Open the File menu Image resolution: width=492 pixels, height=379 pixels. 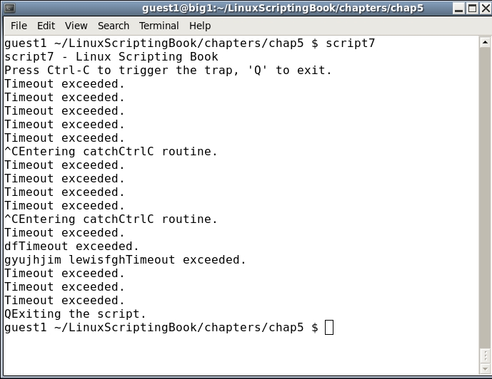(x=19, y=26)
